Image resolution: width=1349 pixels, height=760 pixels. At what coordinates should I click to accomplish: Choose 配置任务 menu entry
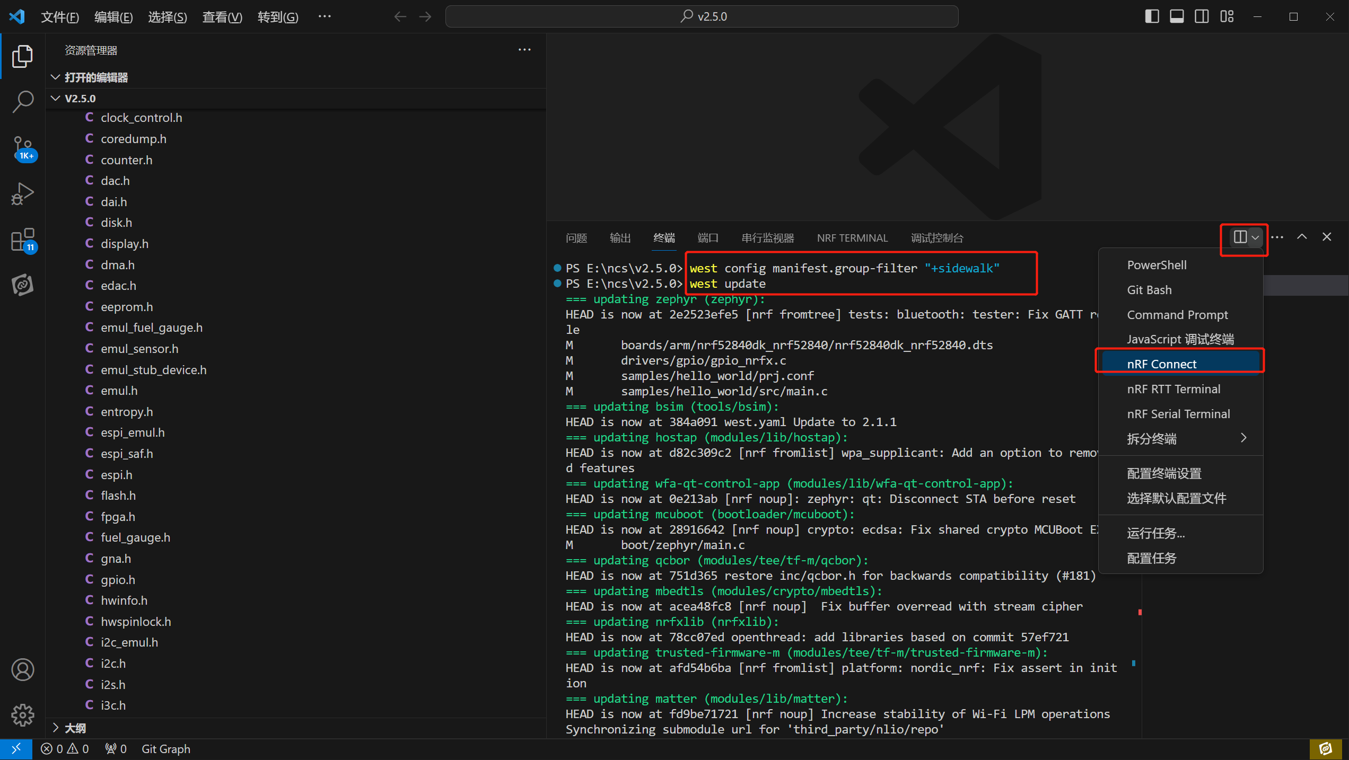pyautogui.click(x=1181, y=558)
